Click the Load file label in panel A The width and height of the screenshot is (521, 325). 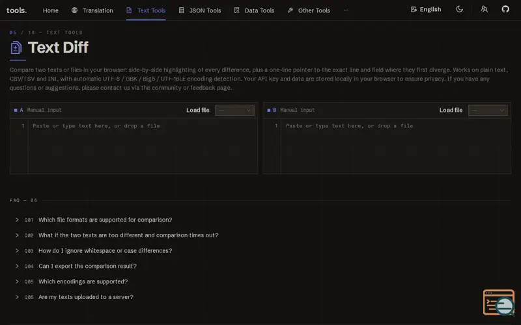(x=198, y=110)
